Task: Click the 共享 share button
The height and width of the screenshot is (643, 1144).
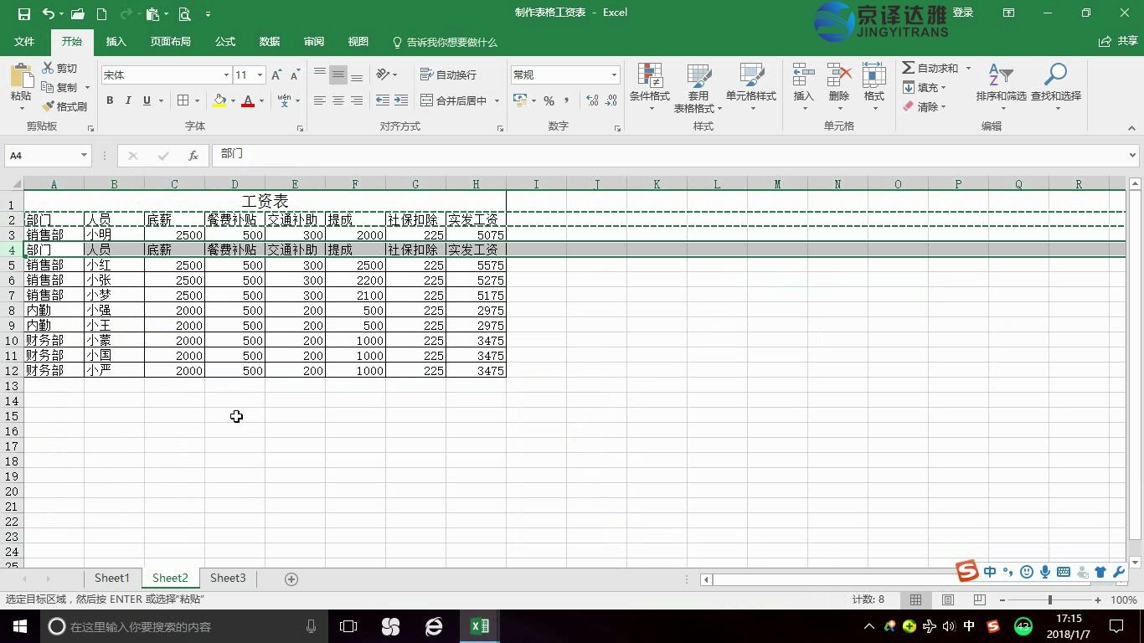Action: (1118, 42)
